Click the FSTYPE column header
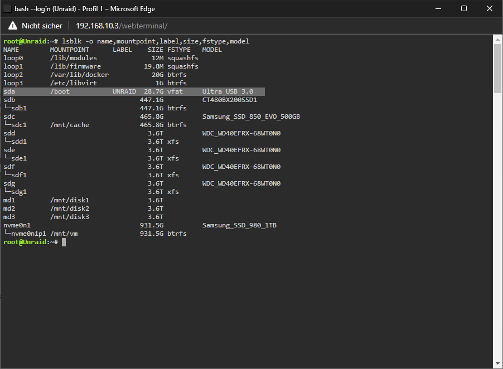This screenshot has width=503, height=369. point(179,50)
